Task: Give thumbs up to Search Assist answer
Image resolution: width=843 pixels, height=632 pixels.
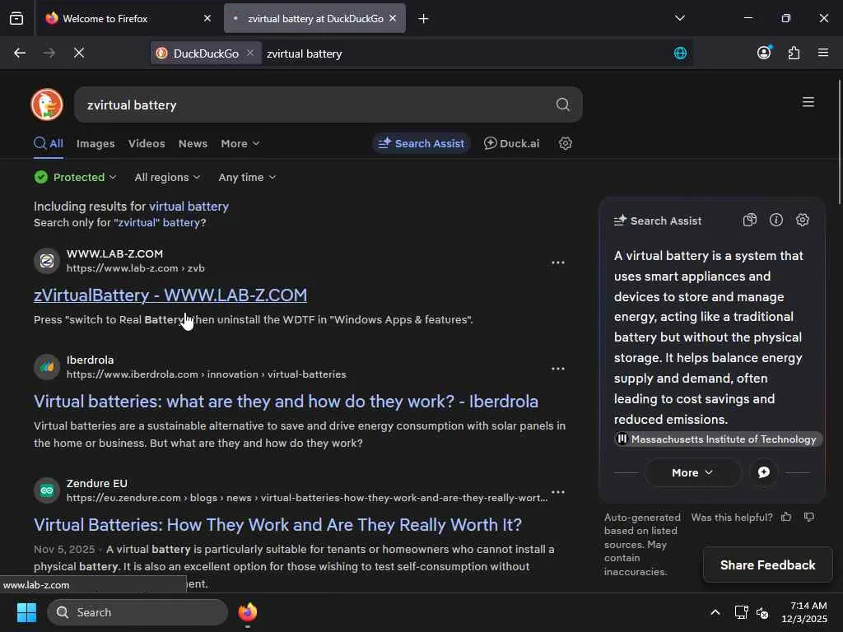Action: tap(786, 517)
